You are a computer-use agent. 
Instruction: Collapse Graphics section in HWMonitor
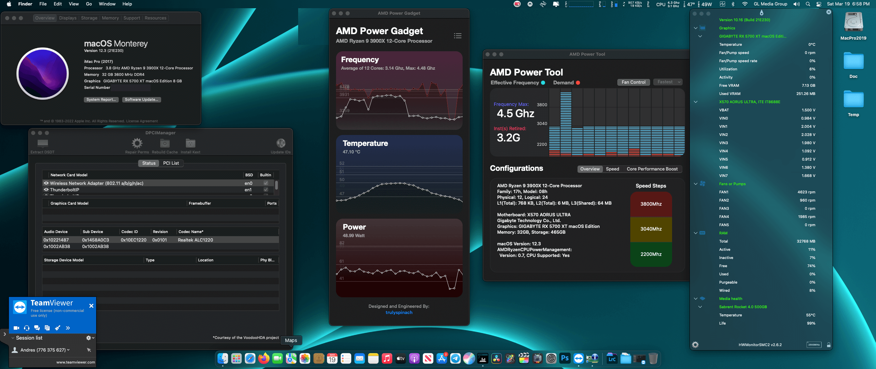(x=696, y=28)
